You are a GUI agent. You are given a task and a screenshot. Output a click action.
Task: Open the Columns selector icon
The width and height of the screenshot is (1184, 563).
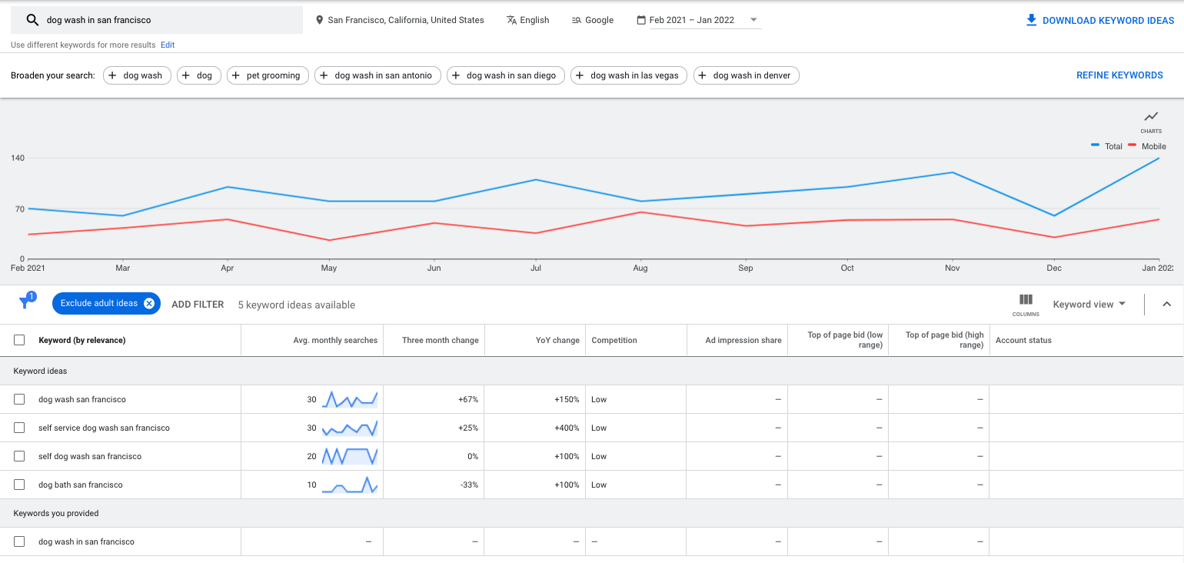click(1026, 301)
